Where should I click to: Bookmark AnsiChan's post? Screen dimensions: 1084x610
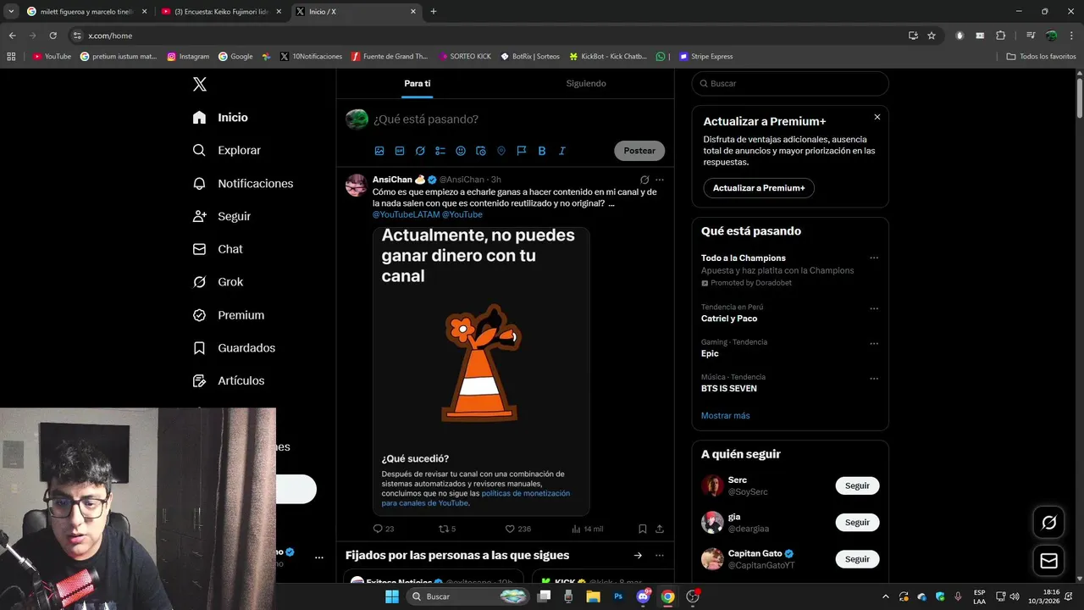pyautogui.click(x=643, y=529)
